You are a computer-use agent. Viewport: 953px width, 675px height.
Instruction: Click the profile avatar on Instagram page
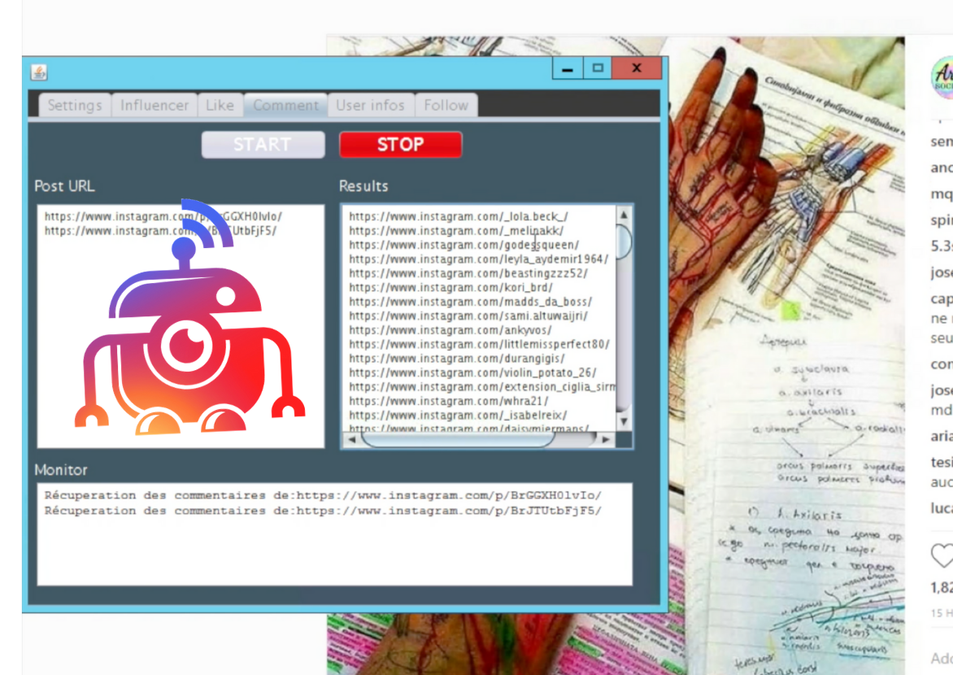tap(942, 77)
